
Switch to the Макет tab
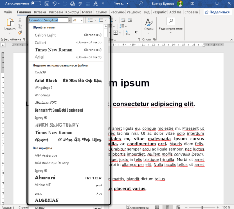pyautogui.click(x=87, y=12)
